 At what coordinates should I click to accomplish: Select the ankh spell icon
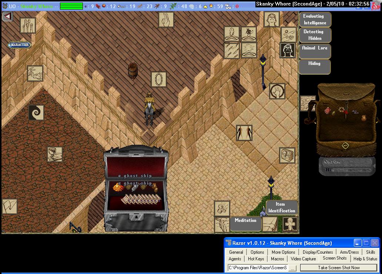tap(290, 225)
